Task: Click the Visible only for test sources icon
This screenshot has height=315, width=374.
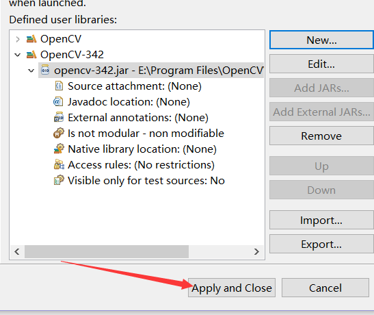Action: (59, 180)
